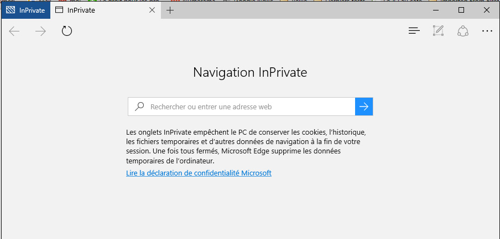Click the blue arrow to submit the search
Viewport: 500px width, 239px height.
[x=364, y=107]
